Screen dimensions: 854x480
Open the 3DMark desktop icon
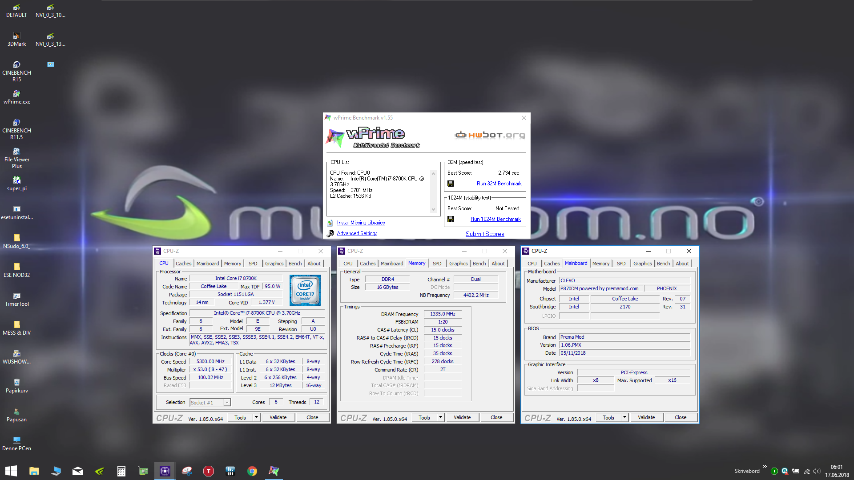pyautogui.click(x=16, y=40)
